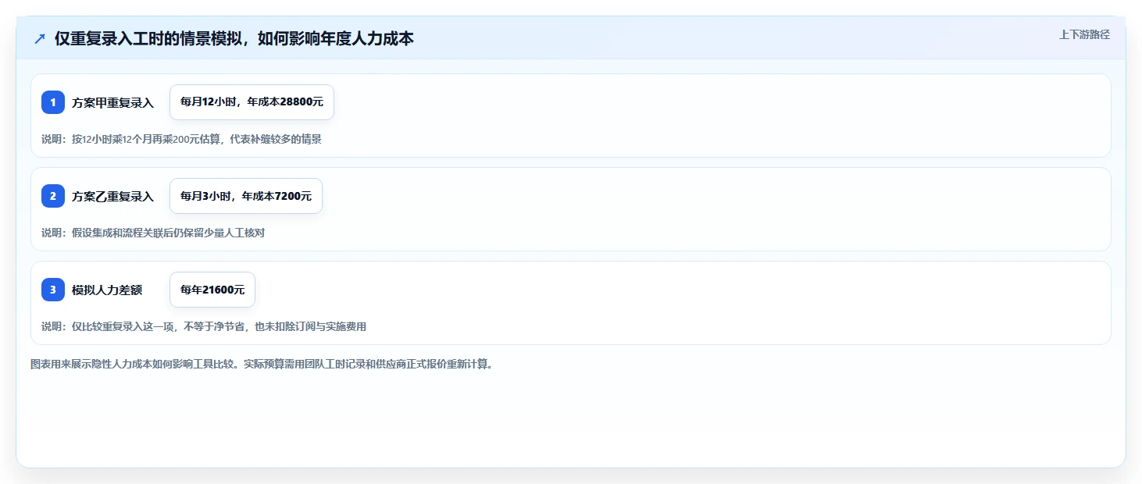The image size is (1142, 484).
Task: Click the number 2 step badge
Action: [53, 196]
